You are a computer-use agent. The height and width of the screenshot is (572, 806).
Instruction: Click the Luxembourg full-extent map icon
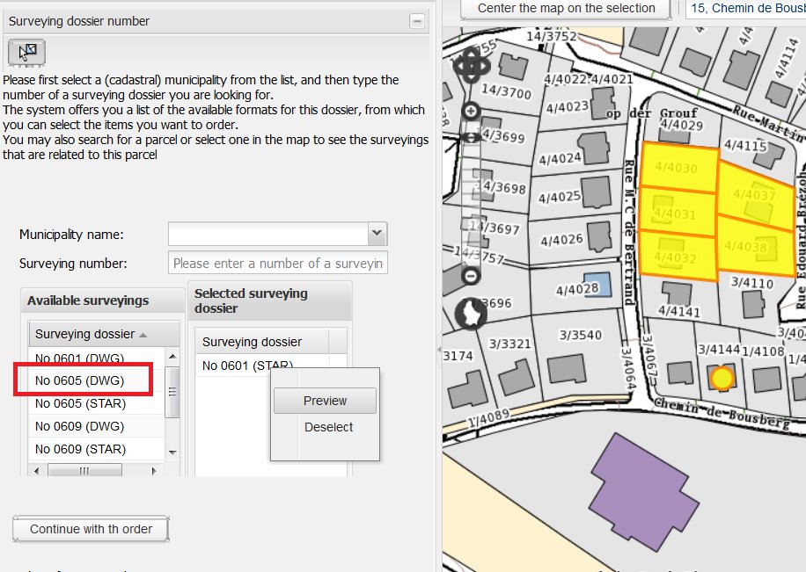point(471,313)
